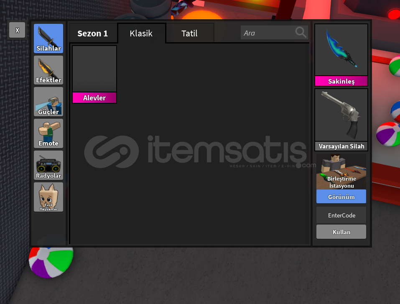Click the EnterCode input field
Screen dimensions: 400x304
(x=341, y=215)
